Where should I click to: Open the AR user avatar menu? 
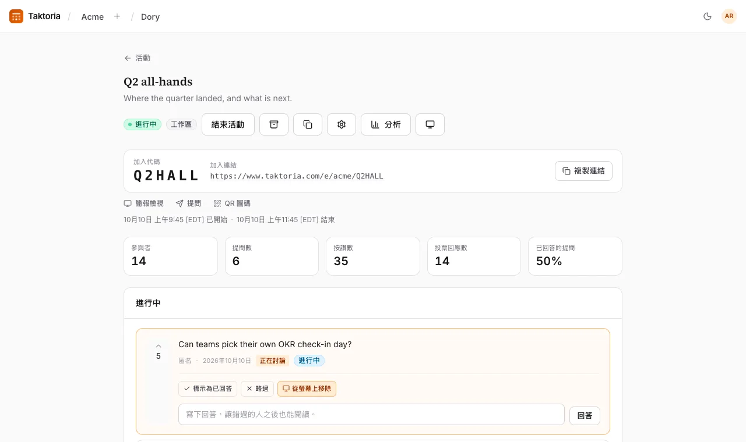pyautogui.click(x=729, y=16)
